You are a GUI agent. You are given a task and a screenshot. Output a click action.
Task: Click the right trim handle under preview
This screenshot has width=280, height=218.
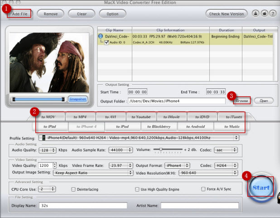click(x=63, y=99)
